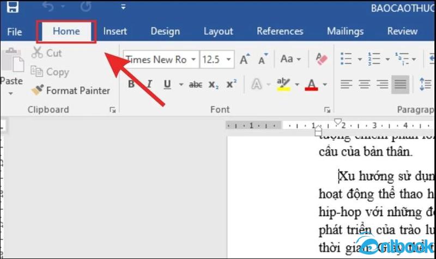
Task: Click the Bullets list icon
Action: [346, 59]
